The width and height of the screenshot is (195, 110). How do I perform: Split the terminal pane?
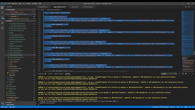point(183,74)
